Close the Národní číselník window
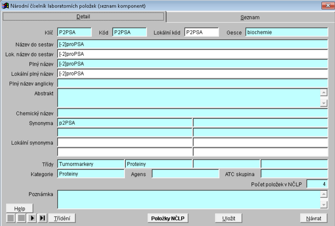 (x=327, y=5)
